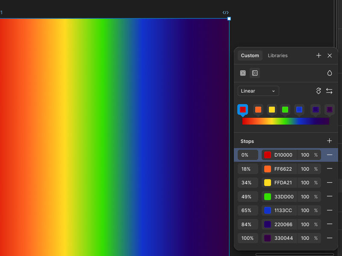
Task: Click the D10000 hex value field
Action: click(x=283, y=155)
